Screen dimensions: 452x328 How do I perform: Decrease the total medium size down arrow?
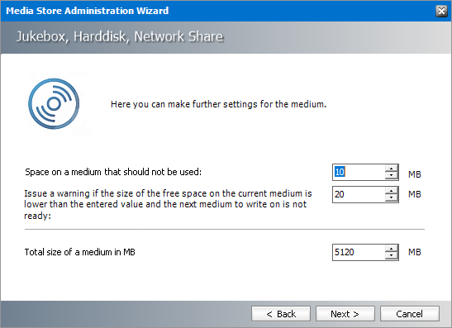[391, 256]
